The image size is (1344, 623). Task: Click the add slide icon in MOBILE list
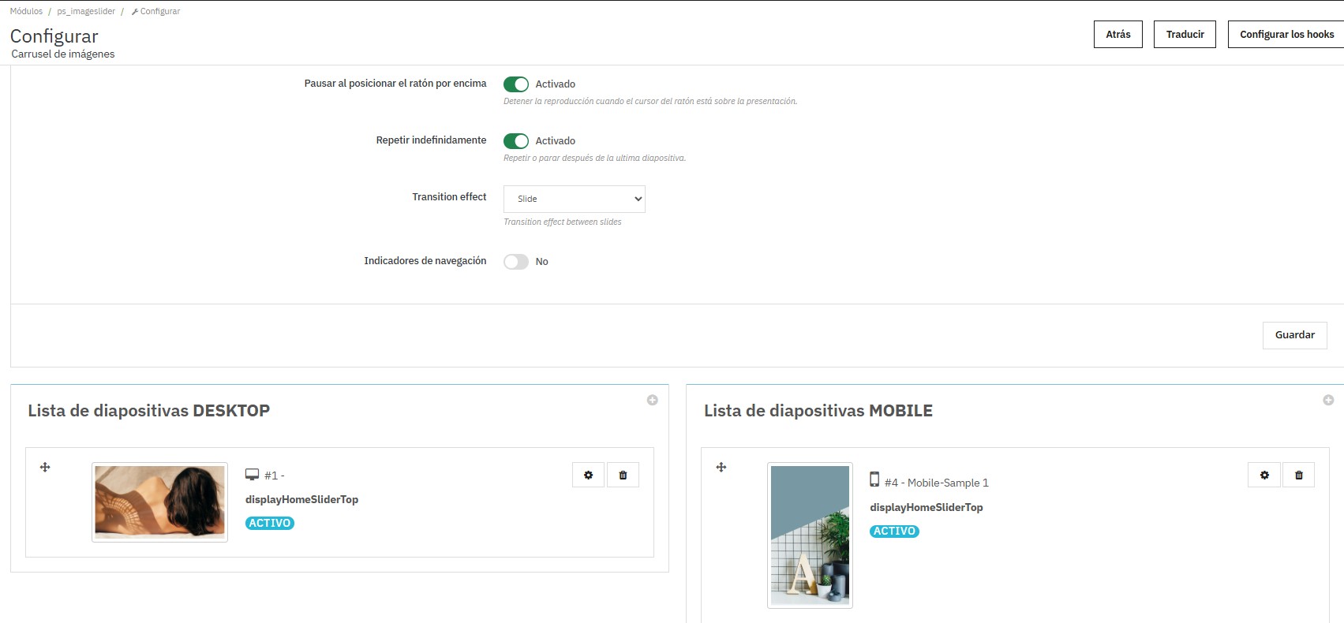click(1328, 400)
